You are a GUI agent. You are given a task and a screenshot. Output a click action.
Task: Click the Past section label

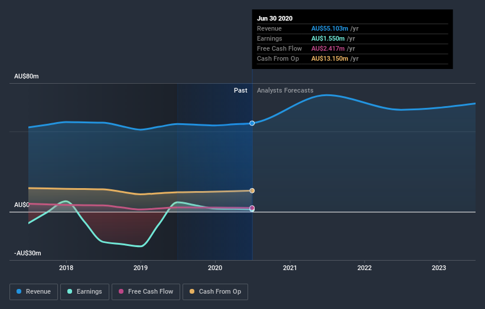[240, 90]
